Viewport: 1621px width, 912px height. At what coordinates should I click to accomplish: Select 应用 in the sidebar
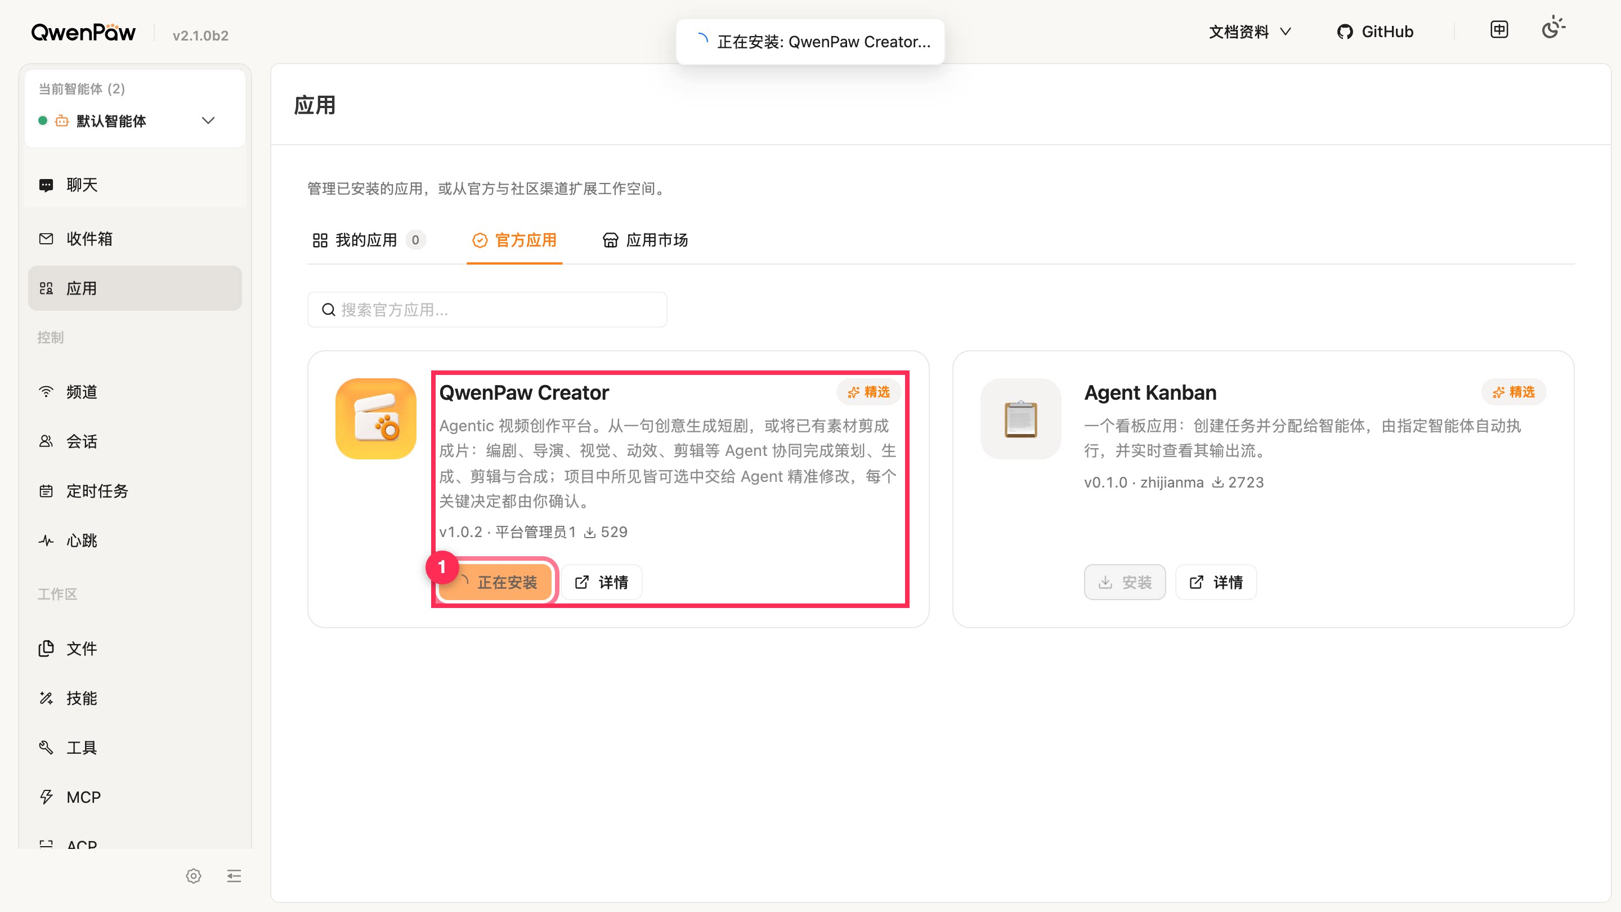(x=135, y=288)
